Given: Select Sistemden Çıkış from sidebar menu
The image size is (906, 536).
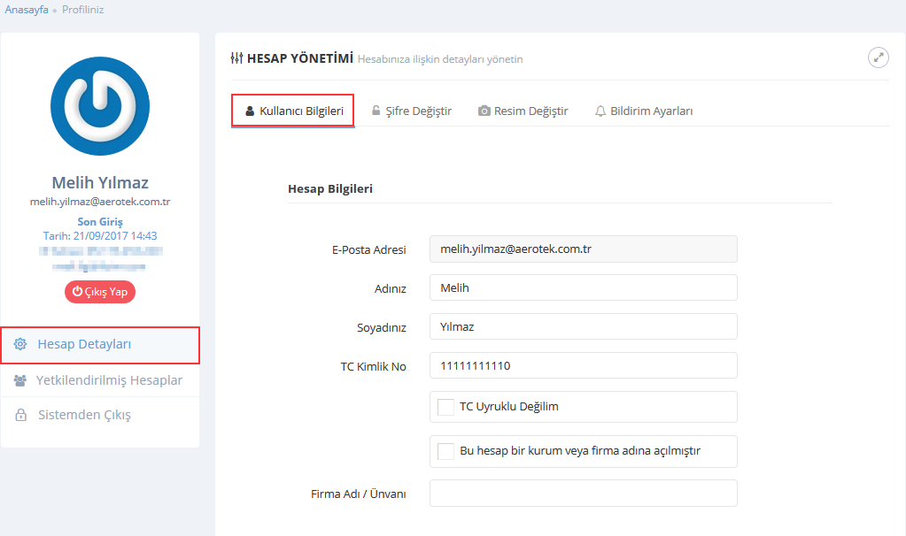Looking at the screenshot, I should tap(84, 415).
